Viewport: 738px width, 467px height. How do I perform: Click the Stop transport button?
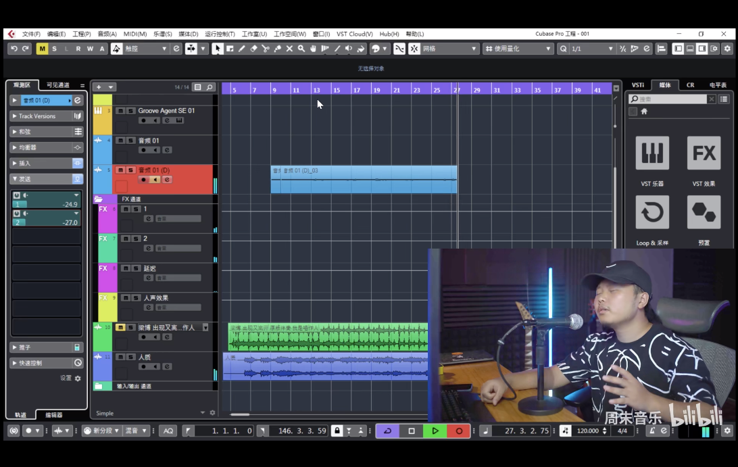pyautogui.click(x=412, y=431)
